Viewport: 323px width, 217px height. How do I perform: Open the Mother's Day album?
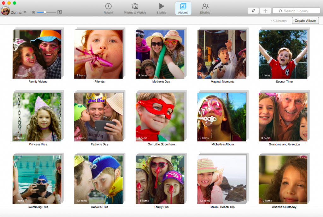(x=160, y=54)
